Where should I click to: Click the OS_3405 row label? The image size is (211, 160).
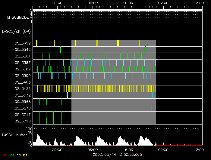click(23, 82)
